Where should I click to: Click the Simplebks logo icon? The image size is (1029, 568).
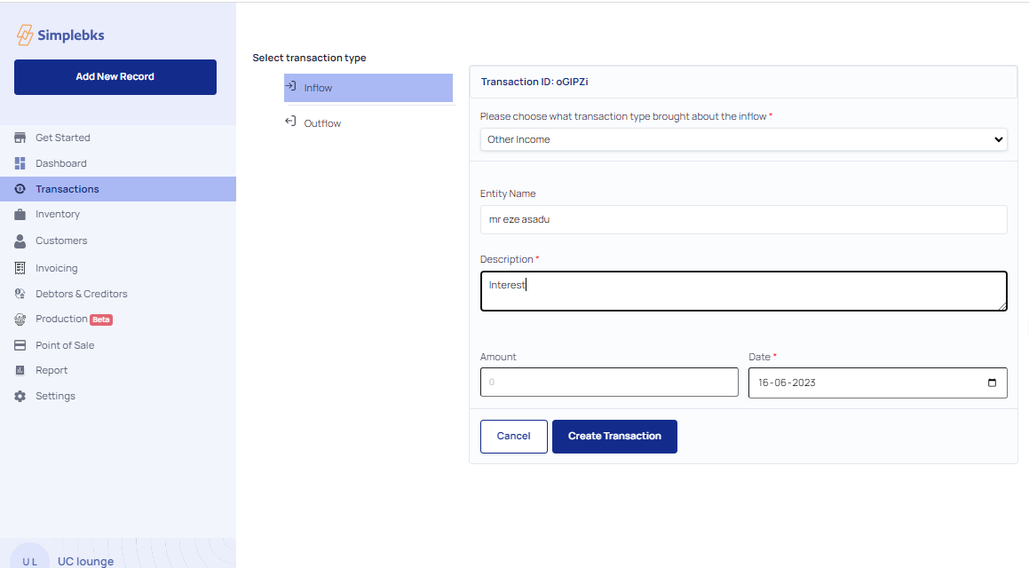click(24, 35)
